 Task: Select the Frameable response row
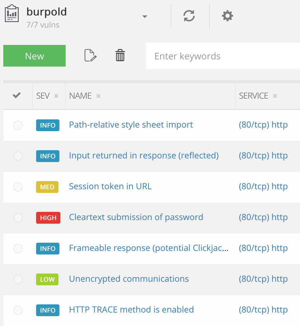[18, 249]
